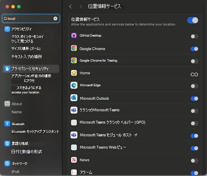Click the Bluetooth icon in sidebar

click(7, 124)
